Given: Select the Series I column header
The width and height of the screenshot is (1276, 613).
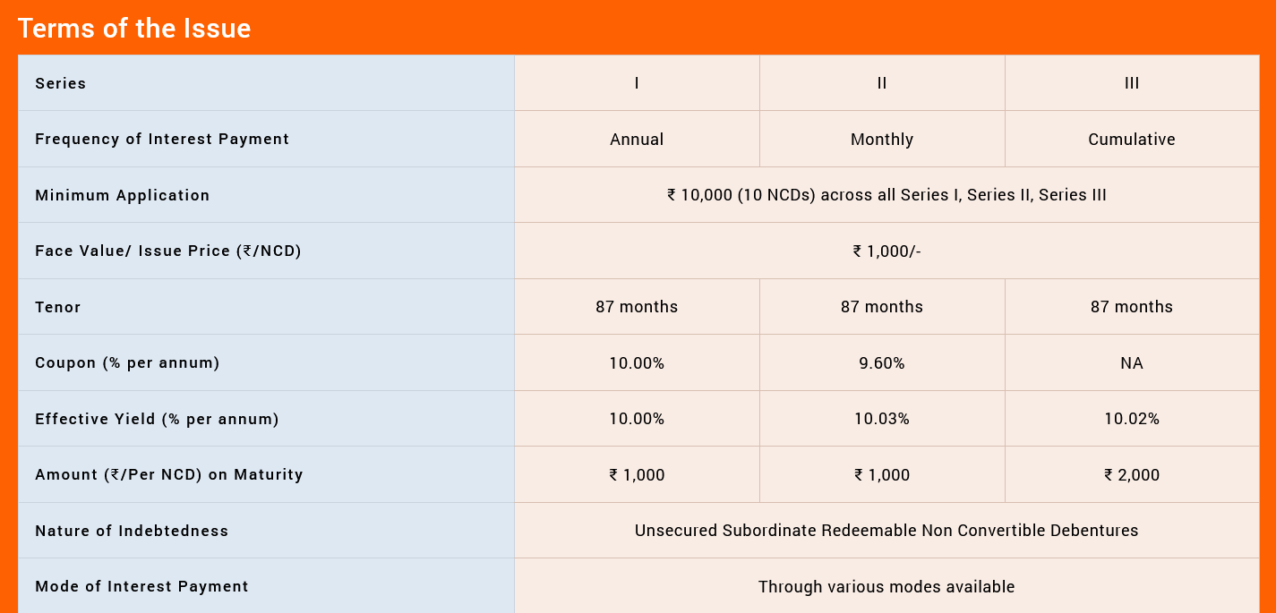Looking at the screenshot, I should [x=637, y=83].
